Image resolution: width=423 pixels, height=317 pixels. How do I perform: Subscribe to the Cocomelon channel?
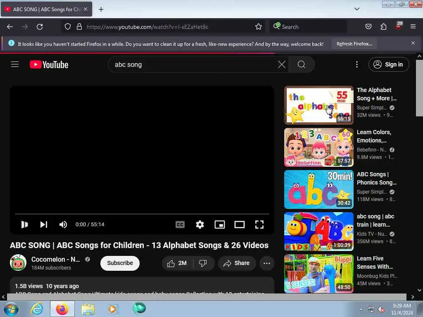pos(120,263)
